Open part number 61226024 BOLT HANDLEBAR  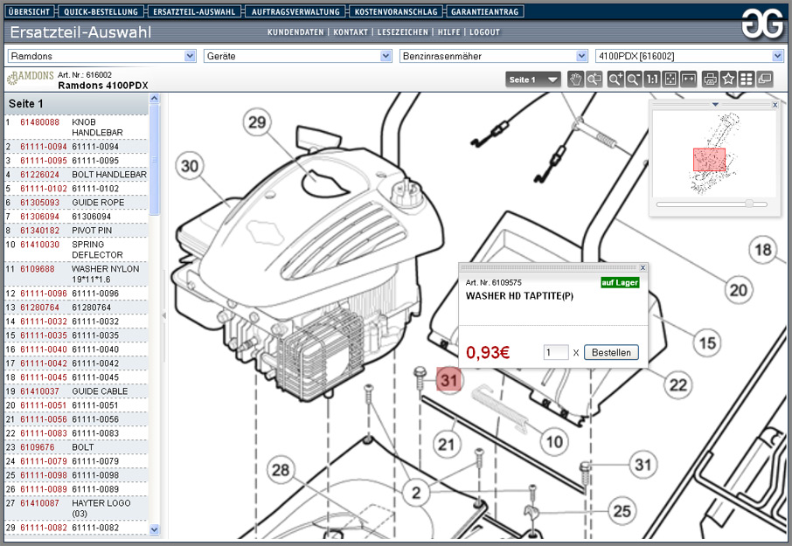click(x=77, y=175)
